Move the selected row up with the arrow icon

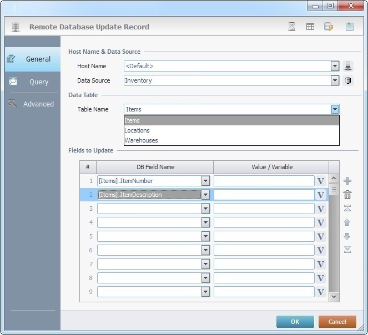347,222
